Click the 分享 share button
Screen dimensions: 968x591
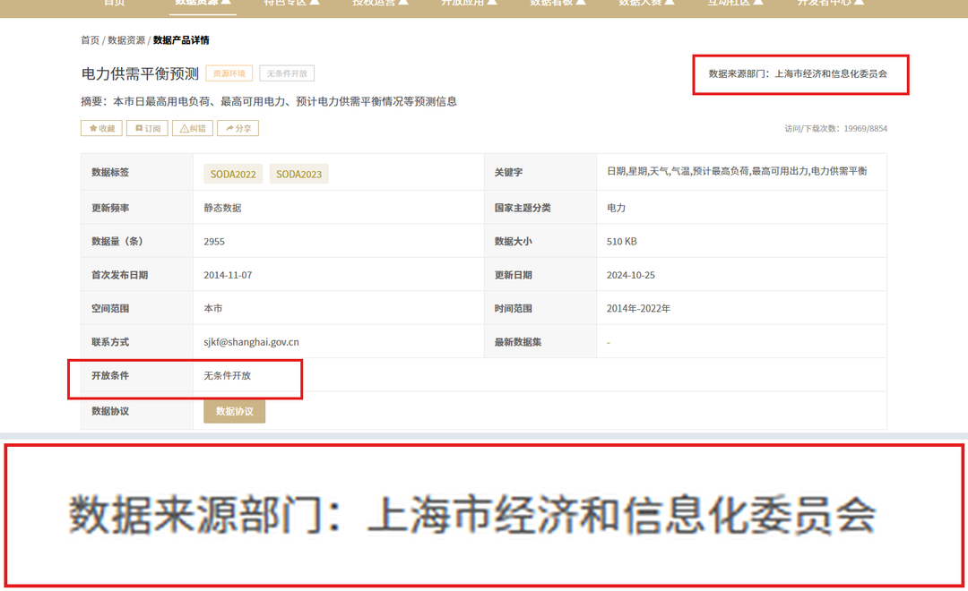[238, 128]
